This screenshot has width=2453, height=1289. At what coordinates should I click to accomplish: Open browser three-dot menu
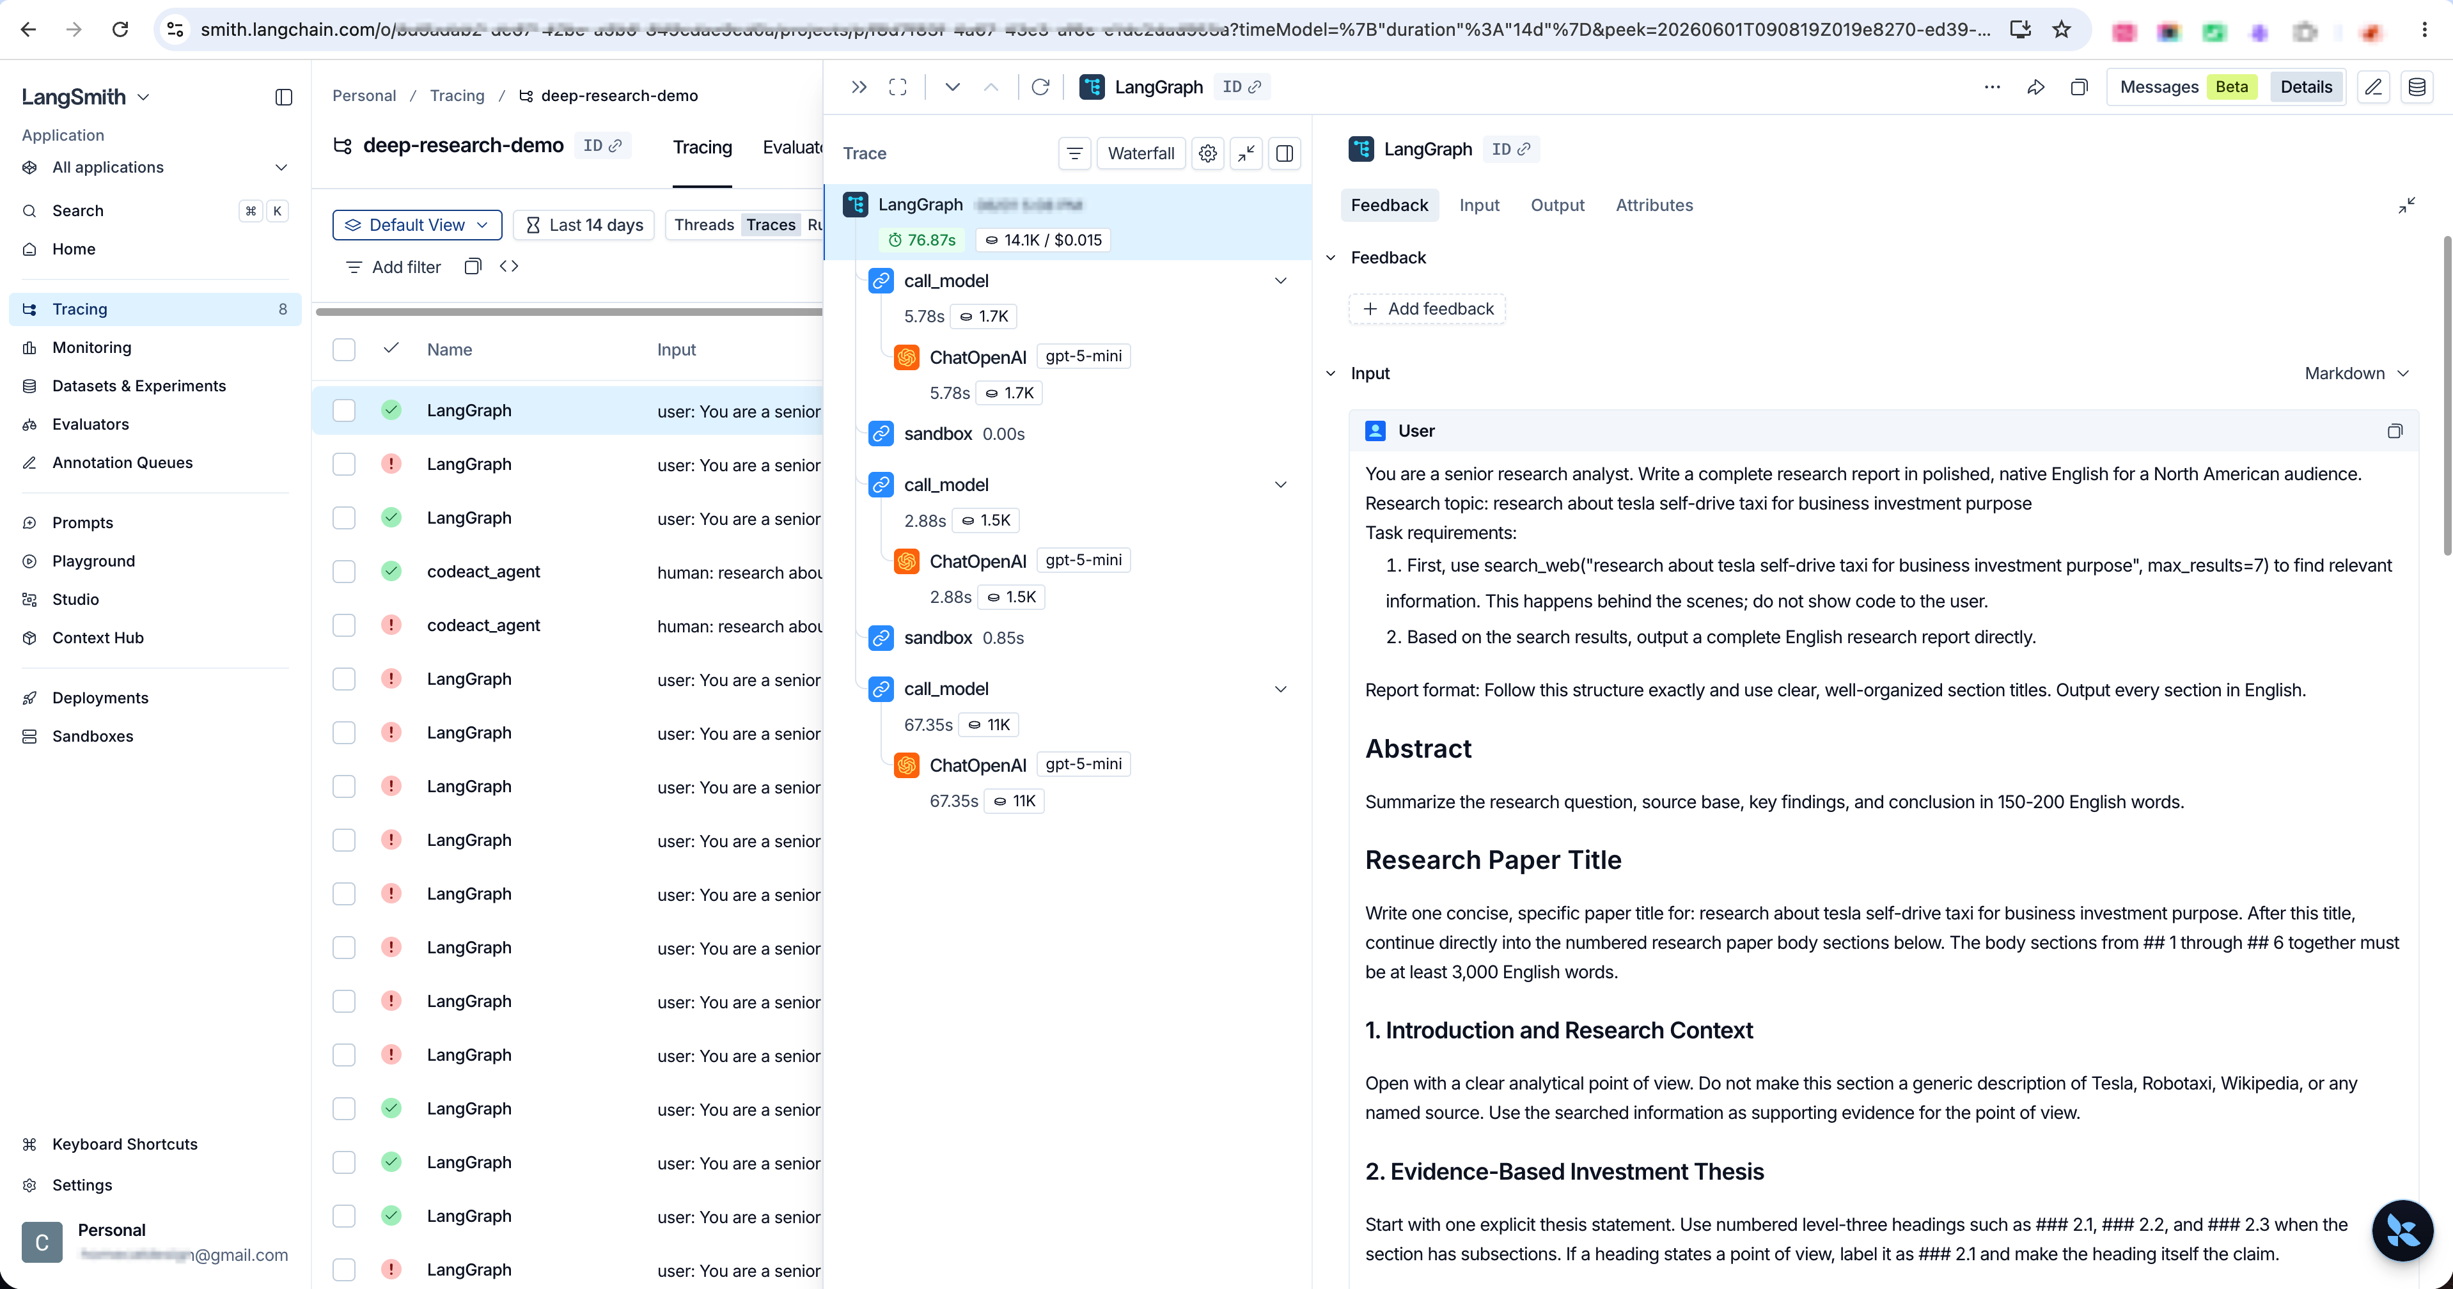point(2424,29)
